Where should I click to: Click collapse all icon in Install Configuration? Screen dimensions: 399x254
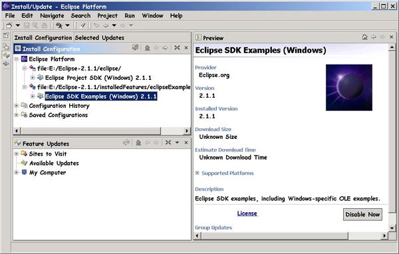[177, 48]
